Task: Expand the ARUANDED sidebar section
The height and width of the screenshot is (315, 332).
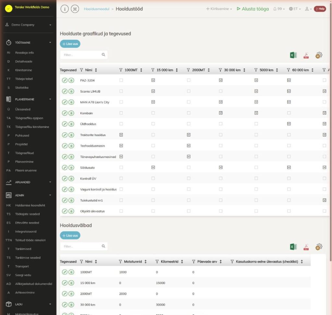Action: pos(29,182)
